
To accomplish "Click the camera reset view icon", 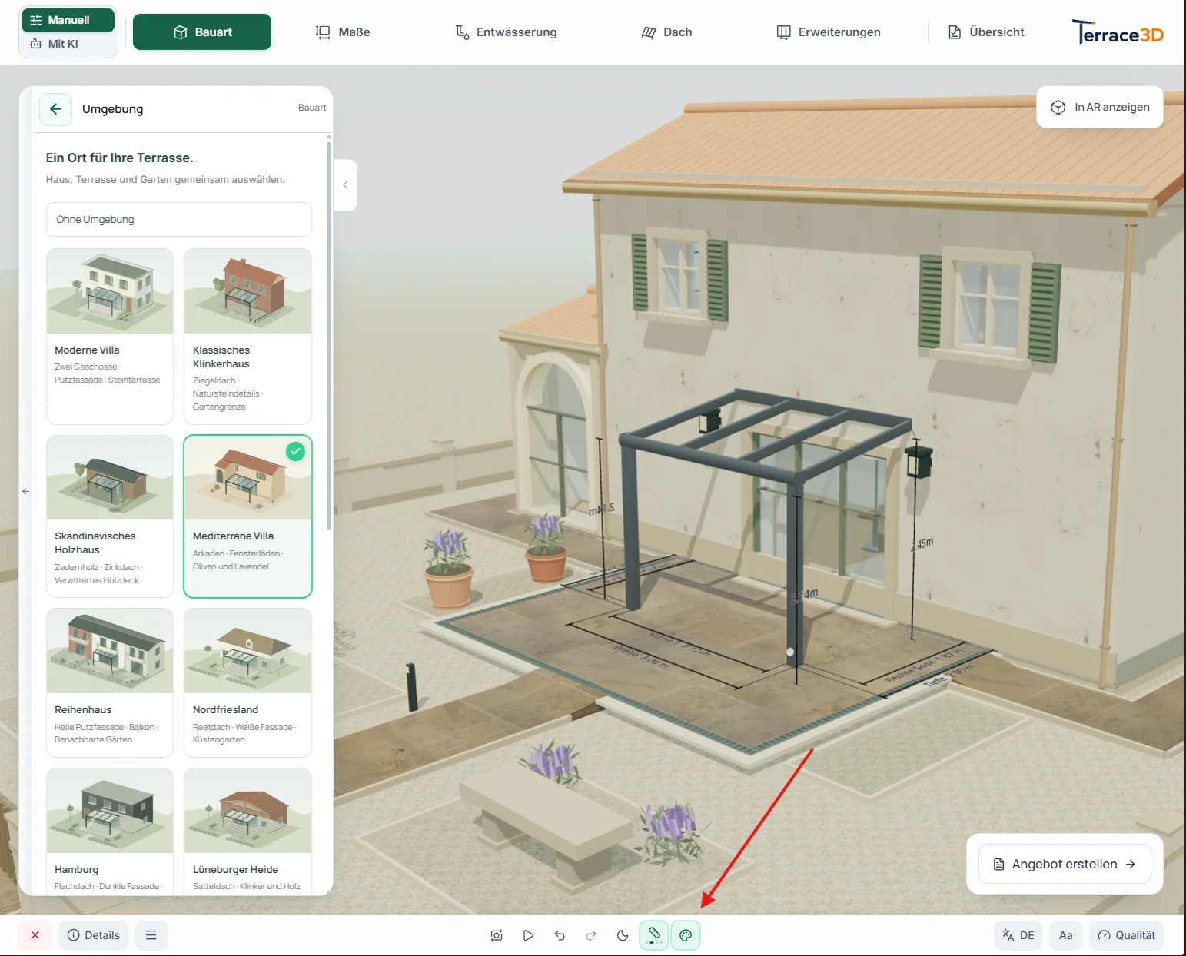I will click(497, 935).
